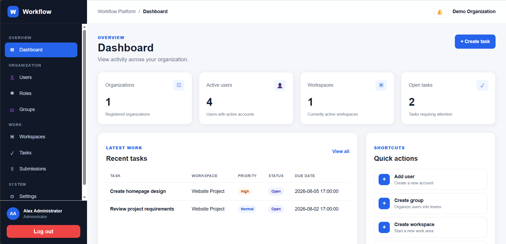The width and height of the screenshot is (506, 244).
Task: Click the Workflow Platform breadcrumb
Action: (x=117, y=12)
